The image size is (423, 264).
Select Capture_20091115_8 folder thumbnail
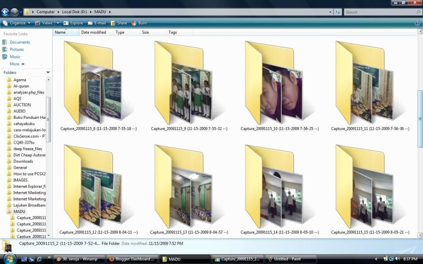point(98,86)
